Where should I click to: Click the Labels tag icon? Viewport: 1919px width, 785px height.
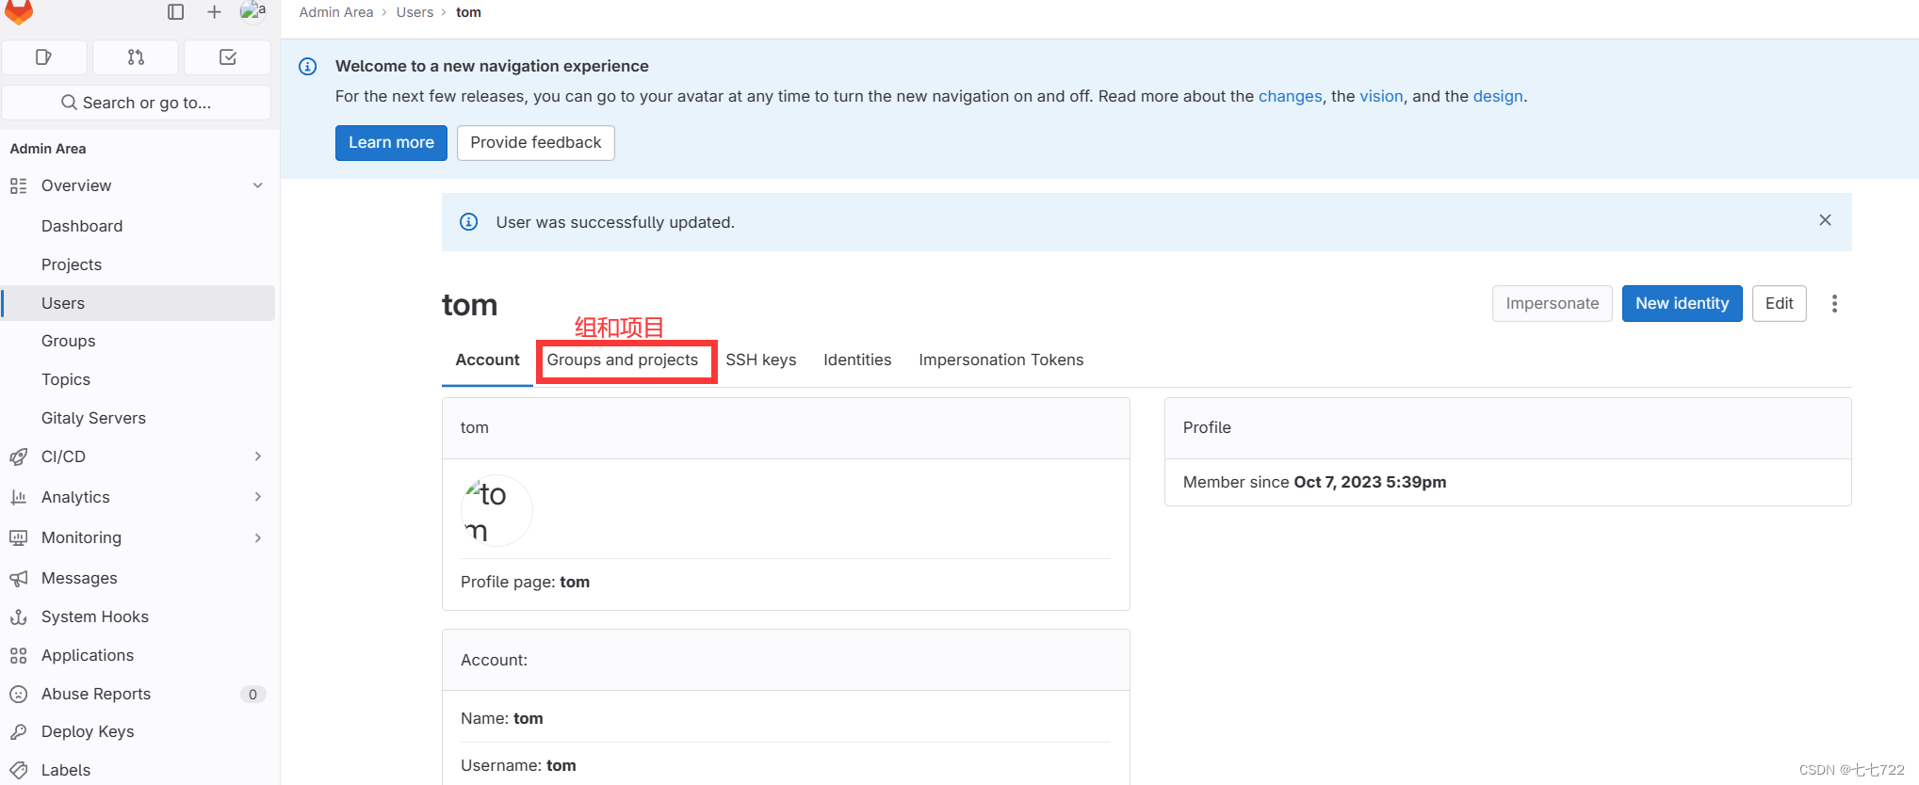(x=18, y=770)
